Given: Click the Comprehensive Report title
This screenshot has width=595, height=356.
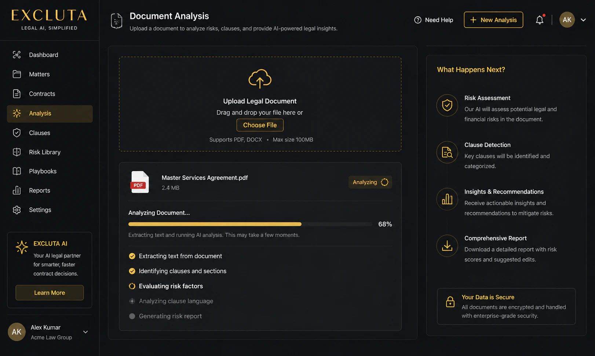Looking at the screenshot, I should [x=496, y=238].
